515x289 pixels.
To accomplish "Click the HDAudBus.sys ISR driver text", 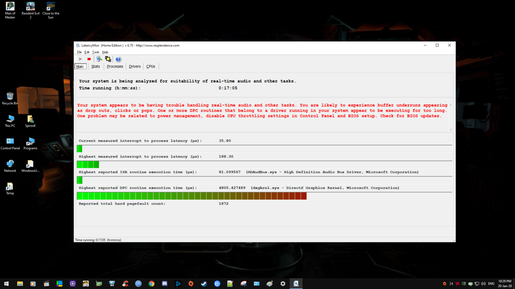I will 332,172.
